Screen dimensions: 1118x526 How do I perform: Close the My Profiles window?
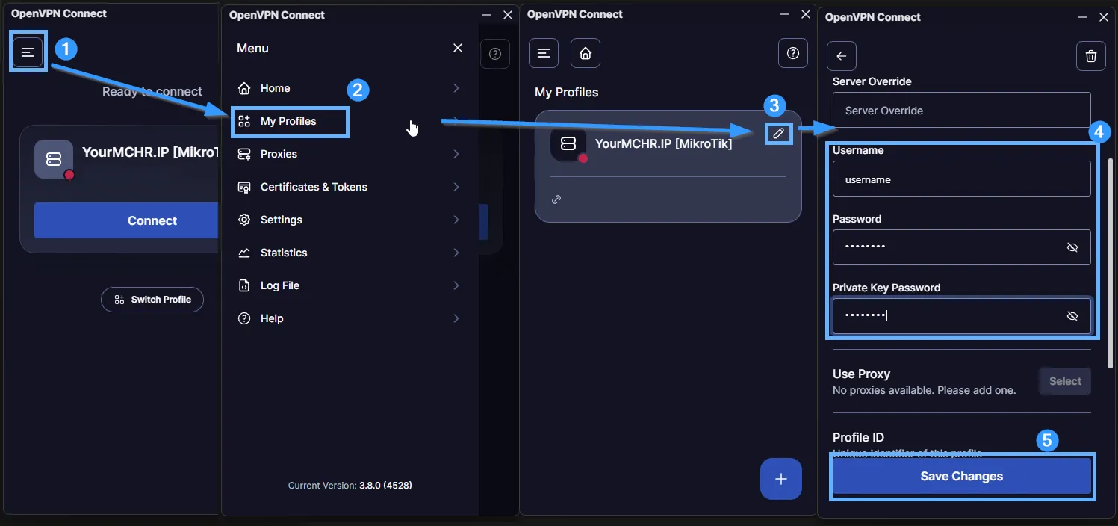click(805, 14)
